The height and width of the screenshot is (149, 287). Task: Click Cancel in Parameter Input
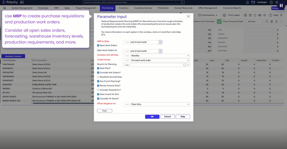168,117
